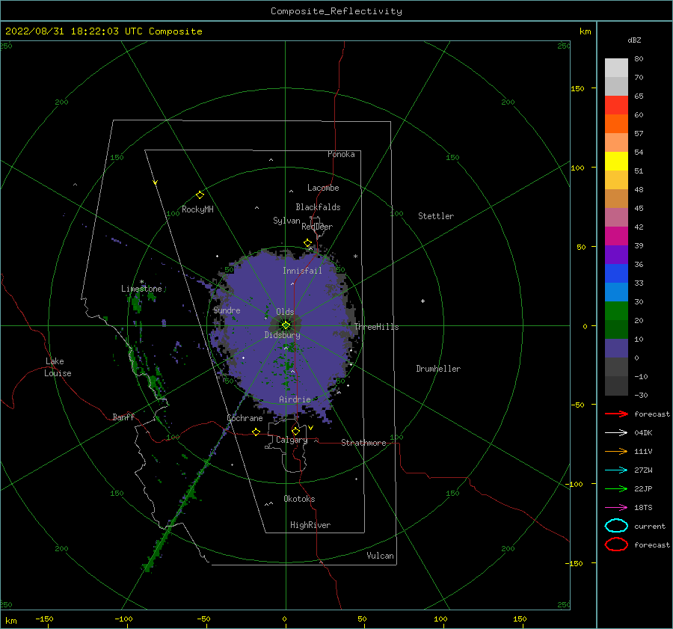Click the Composite_Reflectivity title
673x629 pixels.
click(336, 11)
